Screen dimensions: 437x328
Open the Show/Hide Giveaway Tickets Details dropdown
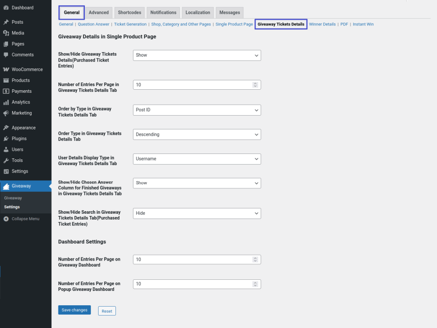coord(197,55)
